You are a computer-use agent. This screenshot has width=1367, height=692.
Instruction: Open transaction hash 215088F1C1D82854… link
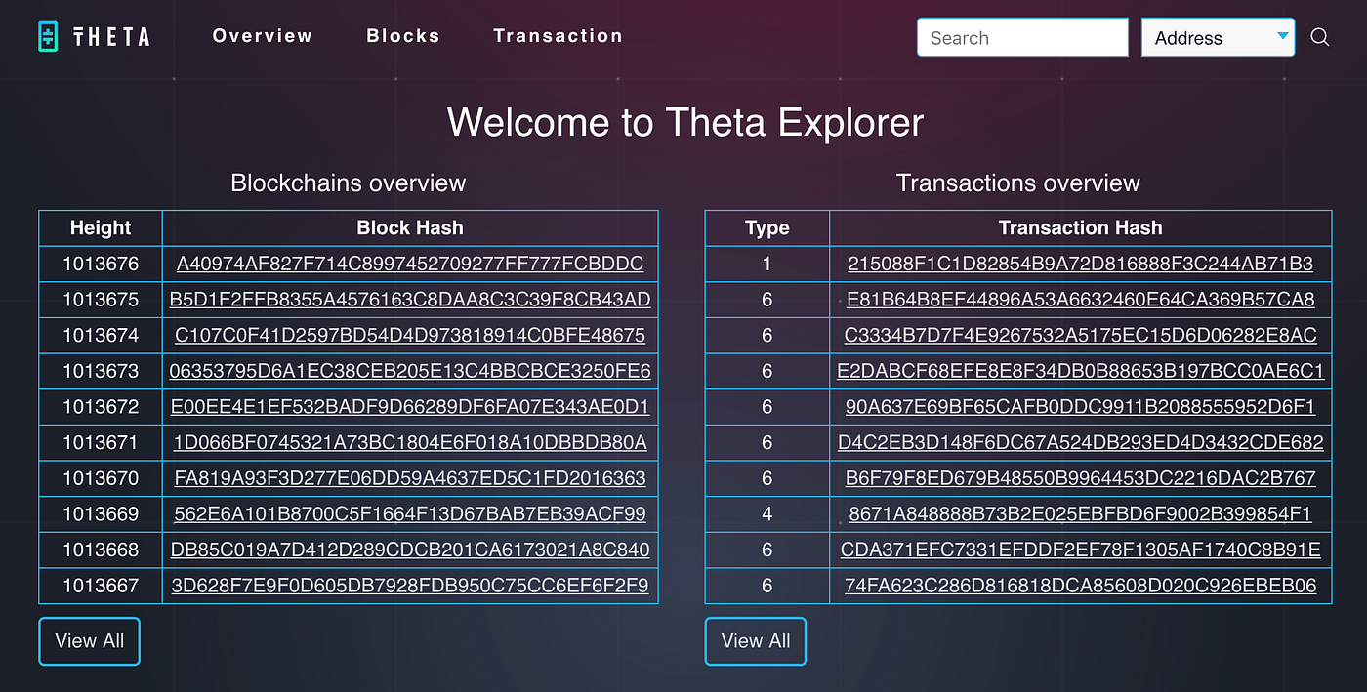click(x=1080, y=264)
